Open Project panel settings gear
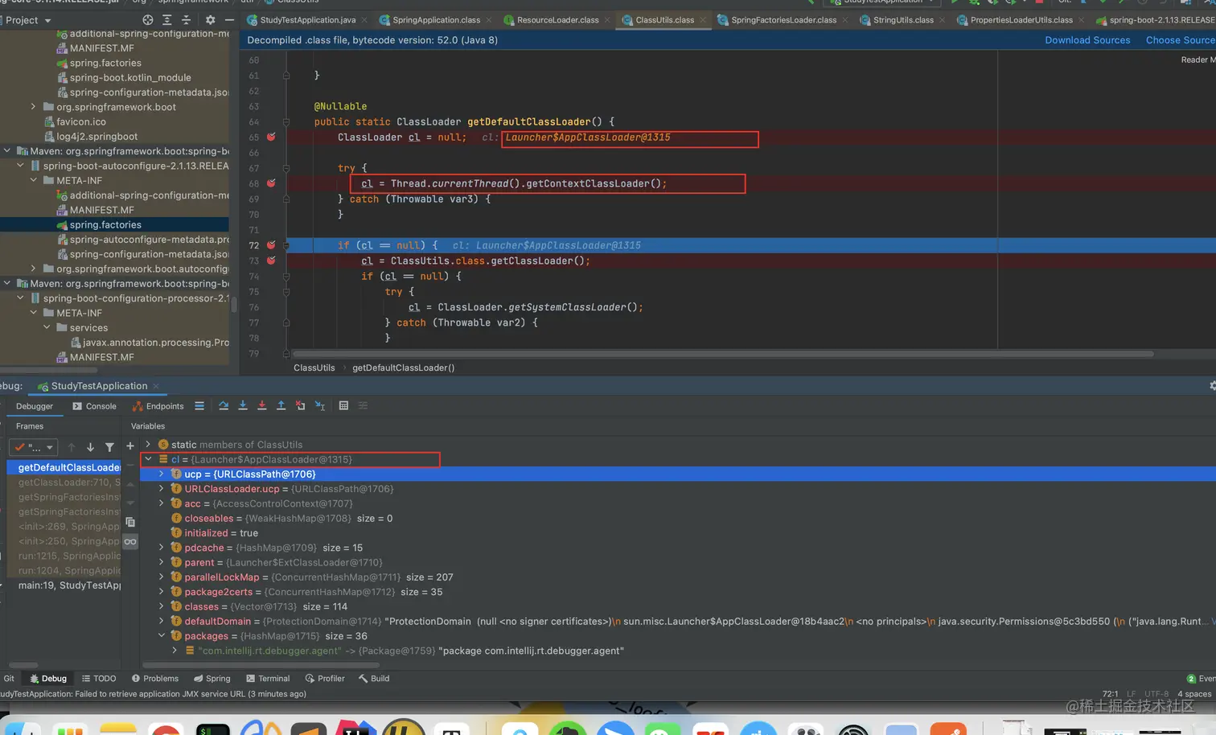 [210, 20]
